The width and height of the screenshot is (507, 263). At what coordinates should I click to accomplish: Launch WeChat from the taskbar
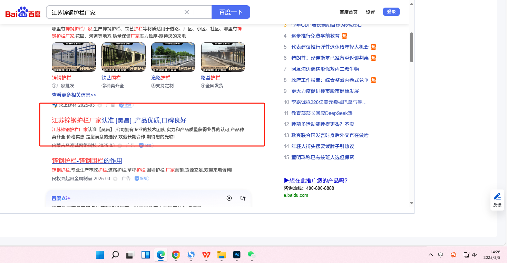(x=251, y=255)
